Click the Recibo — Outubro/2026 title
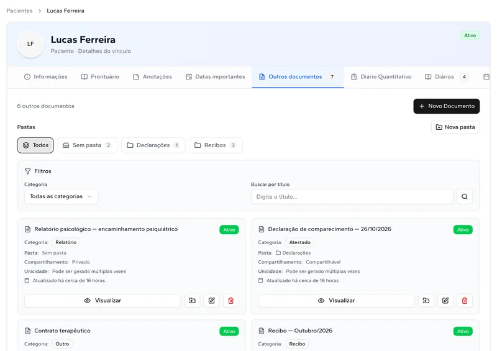Screen dimensions: 497x351 [300, 330]
